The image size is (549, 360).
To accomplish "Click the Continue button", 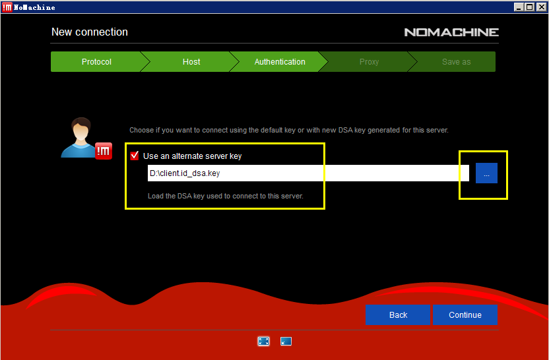I will 465,315.
